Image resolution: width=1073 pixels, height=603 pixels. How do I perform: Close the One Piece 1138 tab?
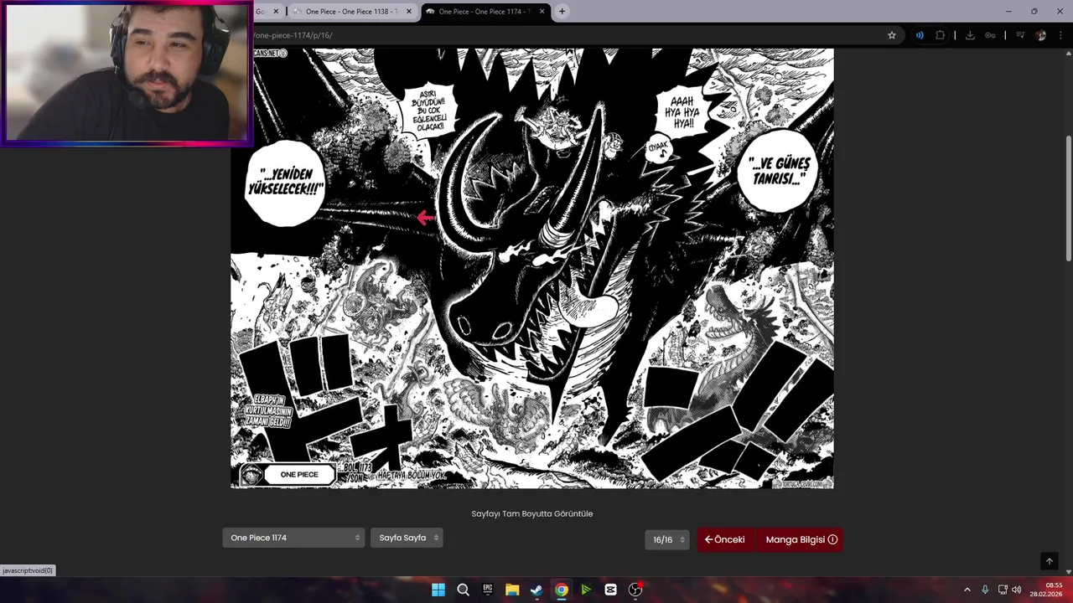[x=409, y=12]
